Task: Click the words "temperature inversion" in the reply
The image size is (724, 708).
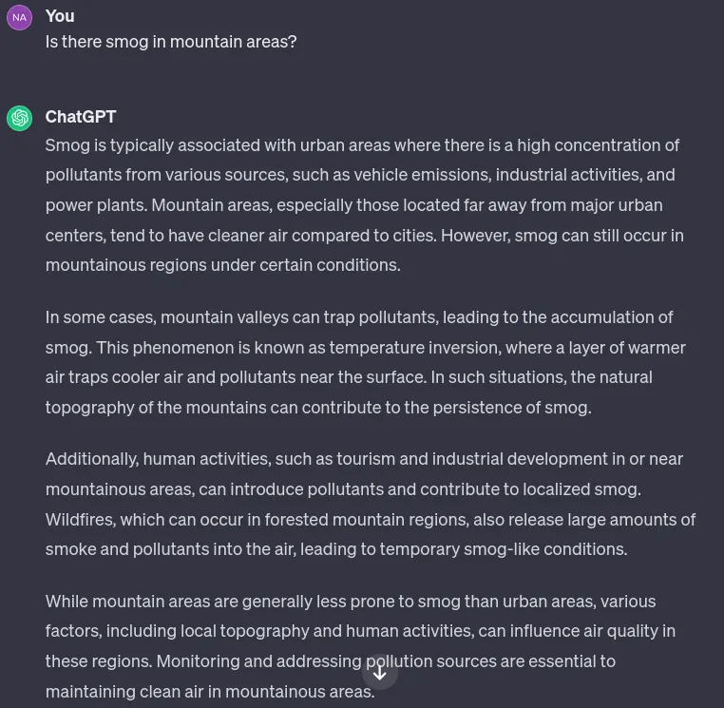Action: point(415,347)
